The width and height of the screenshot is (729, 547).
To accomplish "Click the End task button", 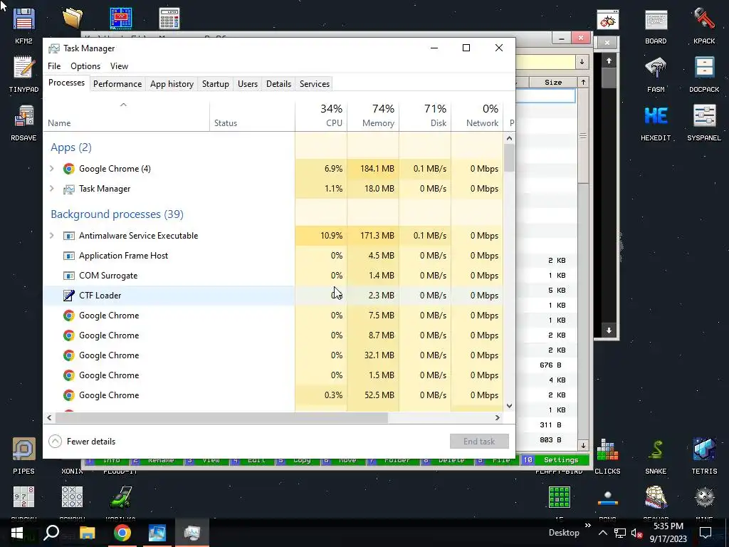I will click(x=479, y=441).
